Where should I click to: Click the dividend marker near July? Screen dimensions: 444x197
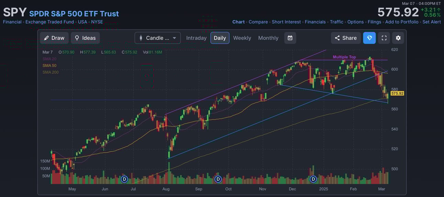(x=124, y=179)
